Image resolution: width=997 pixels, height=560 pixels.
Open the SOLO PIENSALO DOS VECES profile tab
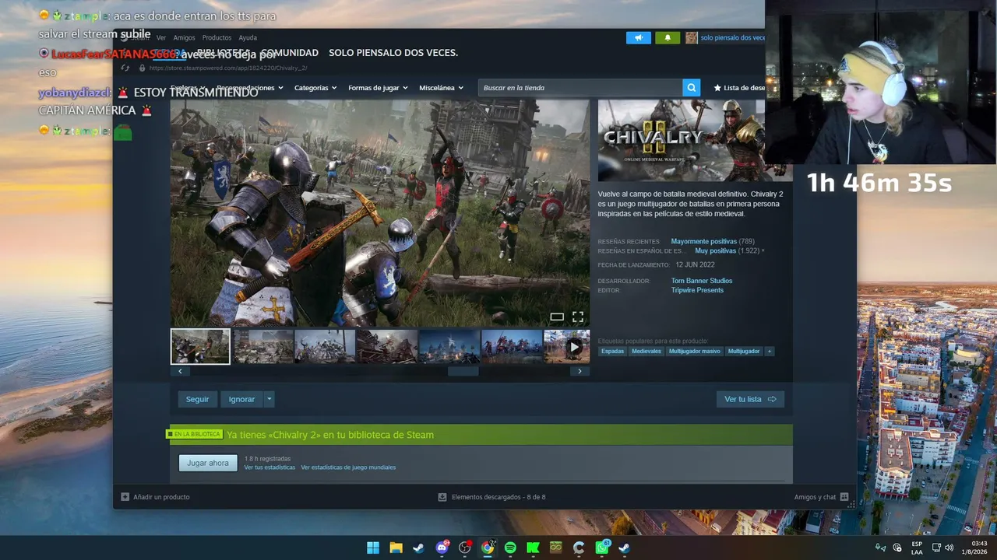[393, 53]
